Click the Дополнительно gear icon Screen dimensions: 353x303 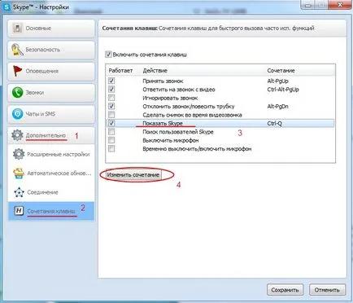coord(17,135)
